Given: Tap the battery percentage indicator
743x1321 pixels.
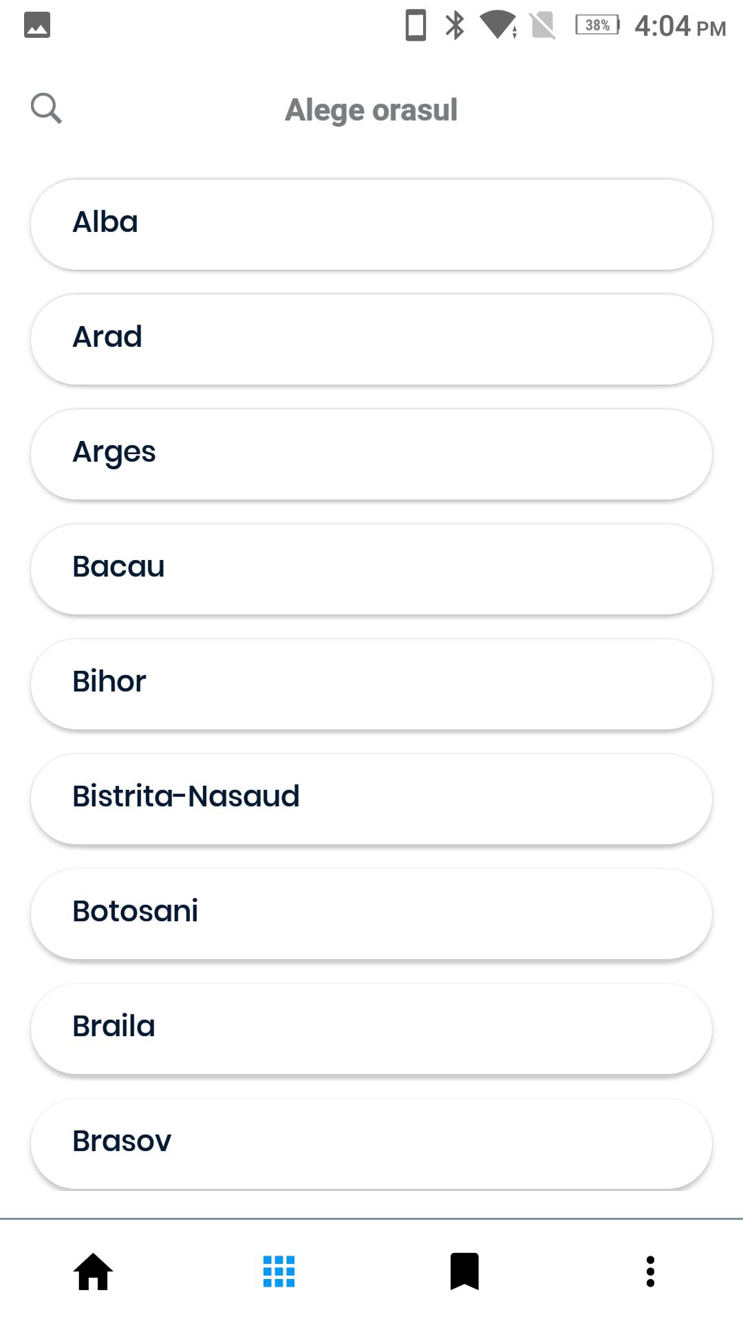Looking at the screenshot, I should point(597,25).
